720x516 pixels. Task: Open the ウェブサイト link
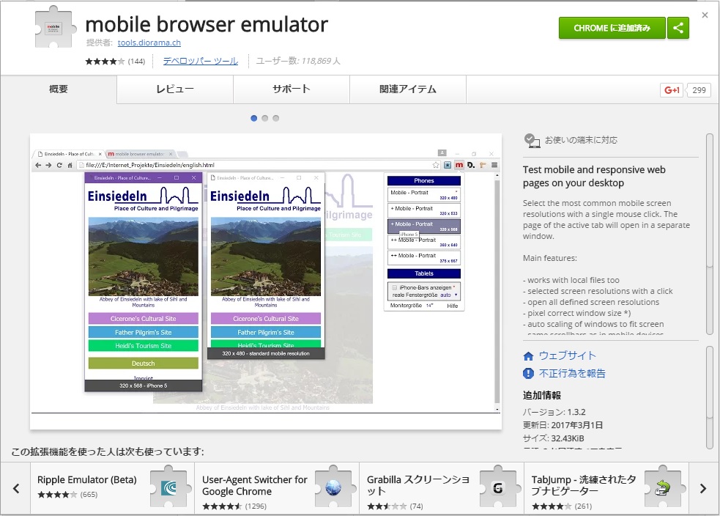coord(567,355)
